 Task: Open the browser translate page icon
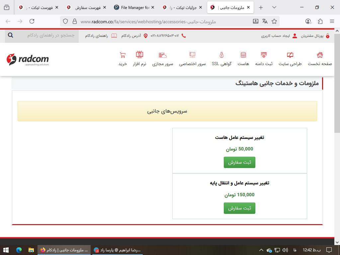(x=265, y=21)
